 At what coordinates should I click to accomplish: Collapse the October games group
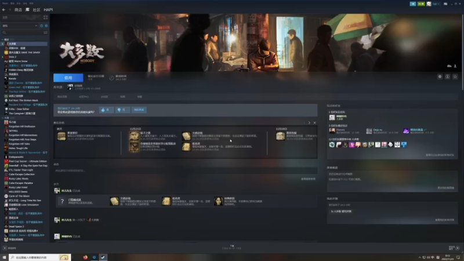pyautogui.click(x=3, y=118)
